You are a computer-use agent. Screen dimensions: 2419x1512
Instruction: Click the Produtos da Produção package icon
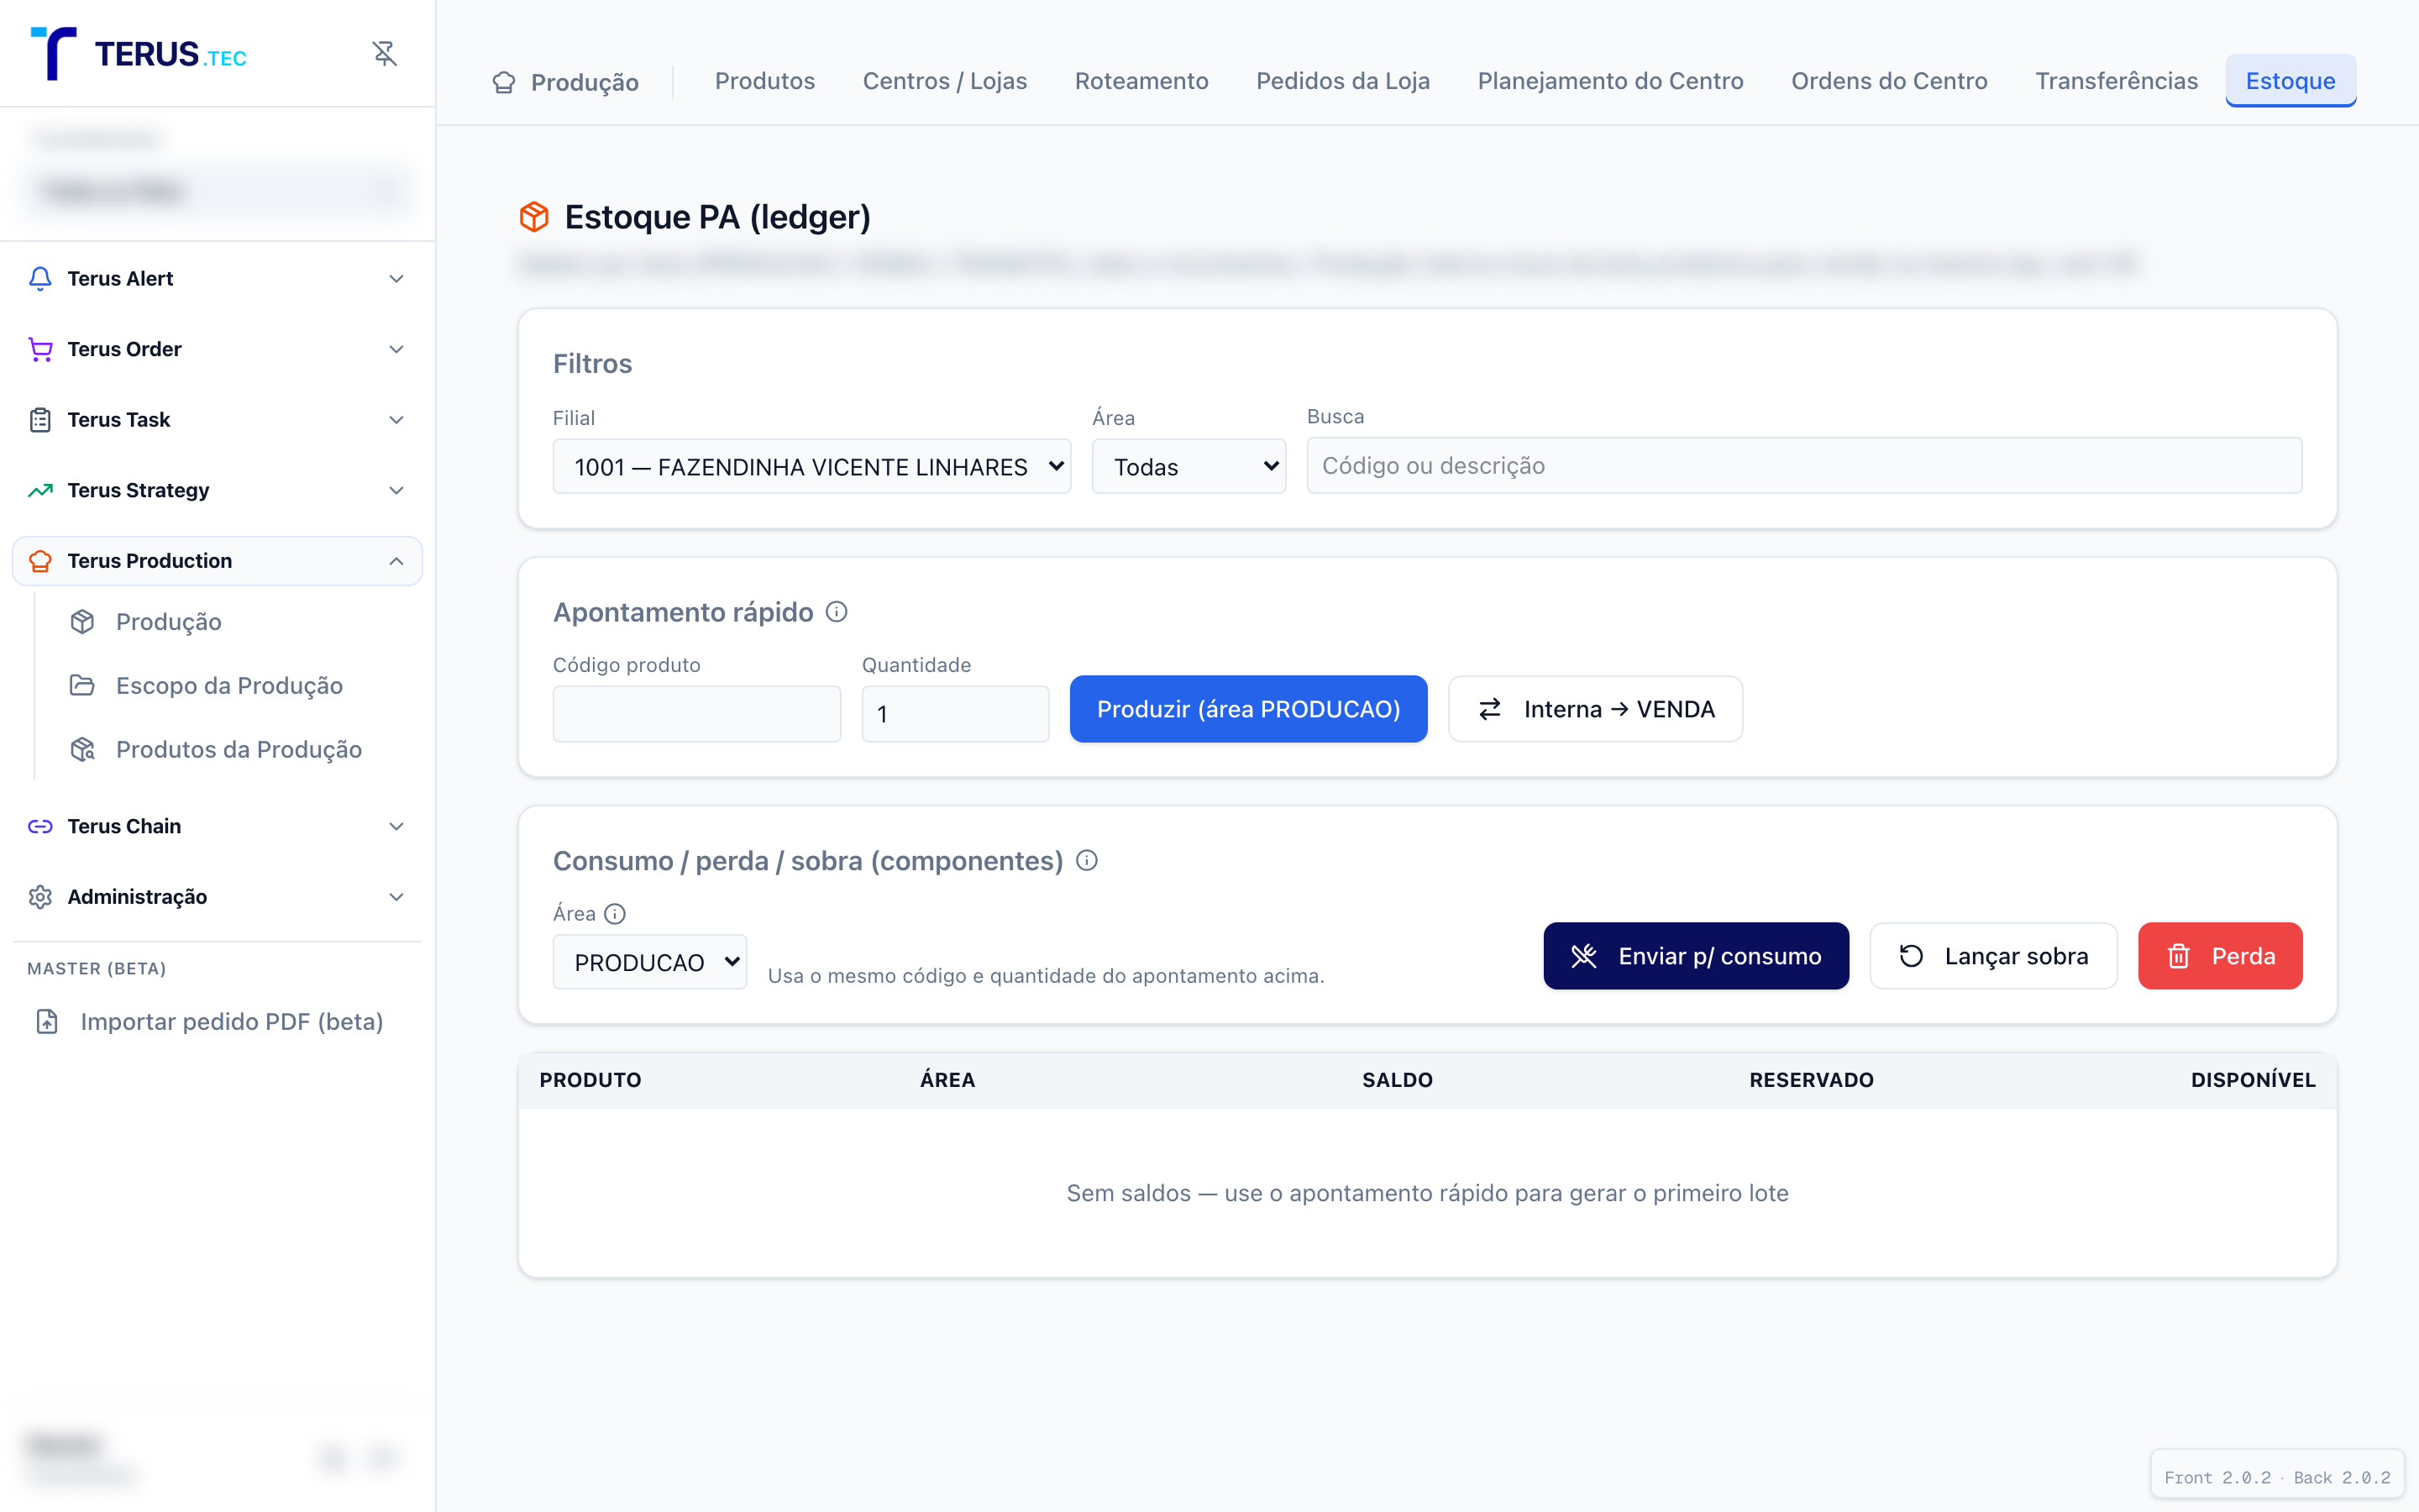pos(82,750)
